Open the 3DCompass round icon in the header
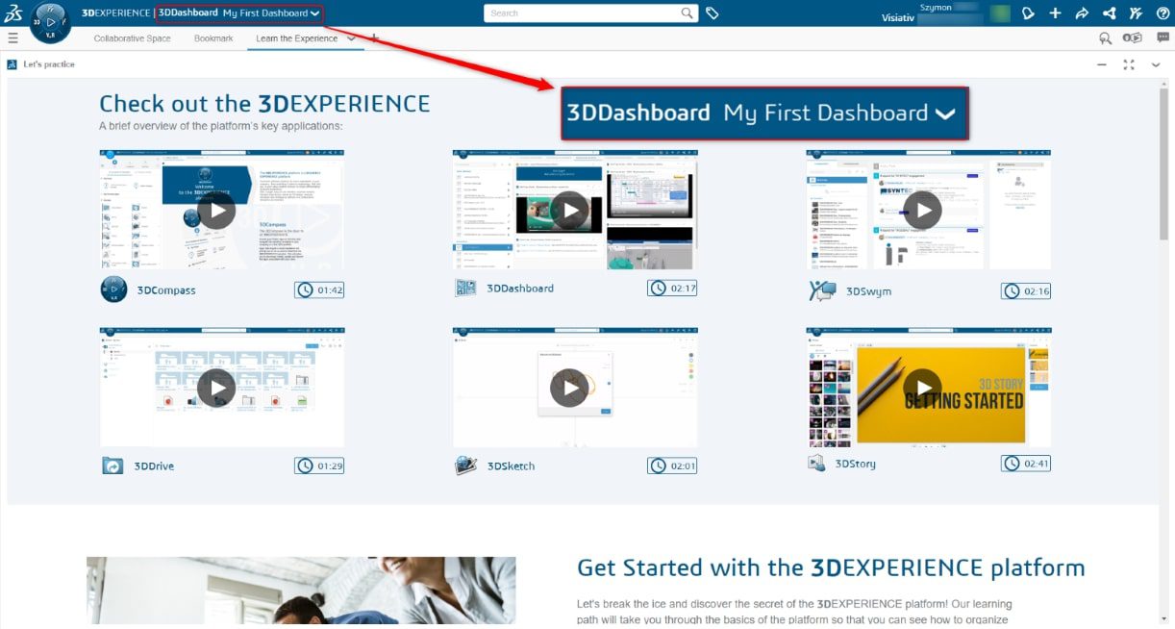1175x629 pixels. [50, 22]
